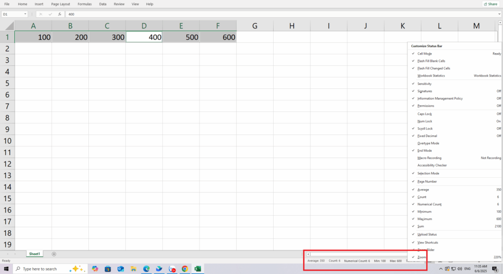
Task: Select cell F1 containing 600
Action: click(x=218, y=37)
